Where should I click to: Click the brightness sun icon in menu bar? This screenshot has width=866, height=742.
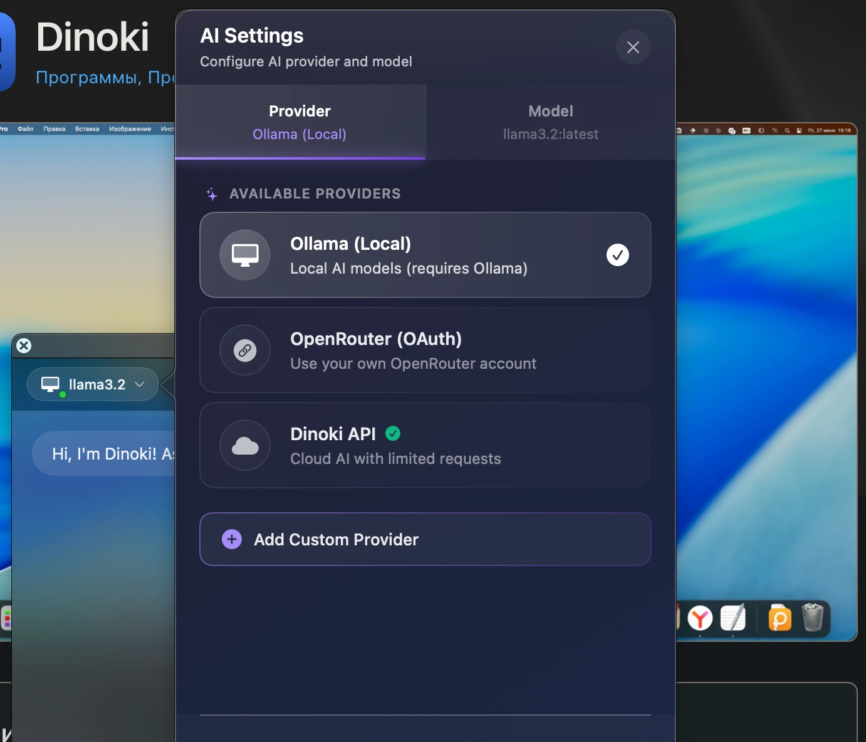pos(706,131)
